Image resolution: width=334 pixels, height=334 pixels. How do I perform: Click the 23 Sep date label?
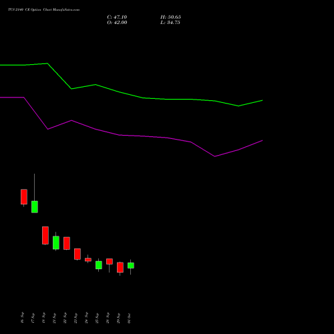point(75,318)
